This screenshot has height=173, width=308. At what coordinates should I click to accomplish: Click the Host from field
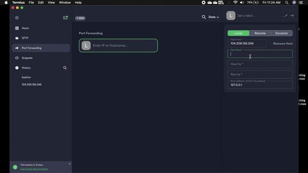247,43
